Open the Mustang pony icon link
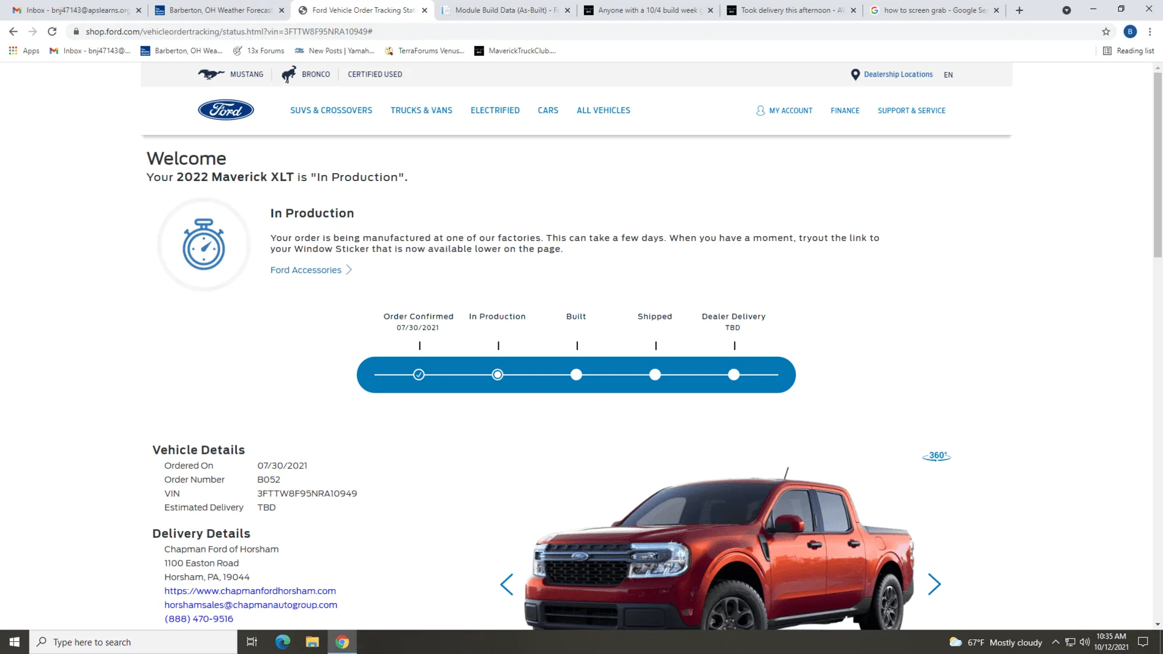Viewport: 1163px width, 654px height. (211, 74)
